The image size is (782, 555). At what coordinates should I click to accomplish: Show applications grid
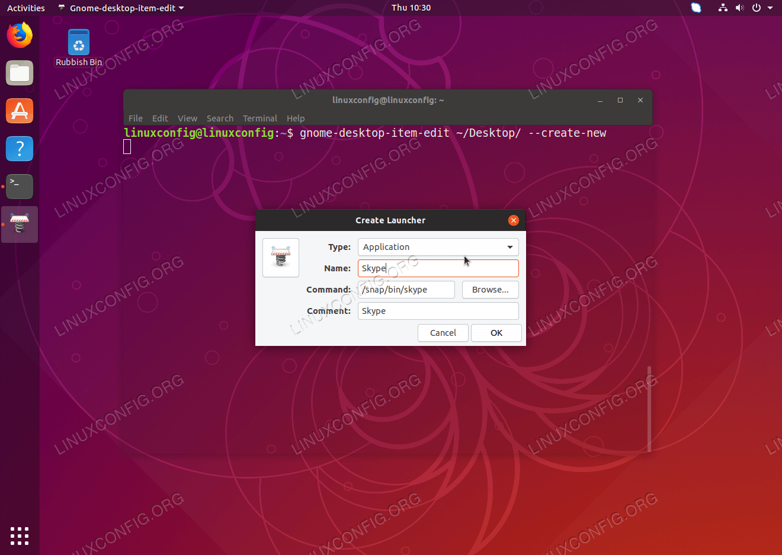[20, 535]
